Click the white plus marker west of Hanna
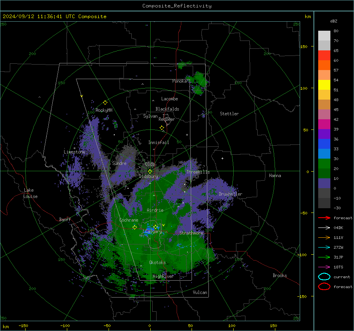 coord(222,158)
